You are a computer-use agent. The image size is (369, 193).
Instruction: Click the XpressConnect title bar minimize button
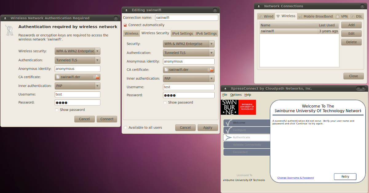[x=358, y=89]
